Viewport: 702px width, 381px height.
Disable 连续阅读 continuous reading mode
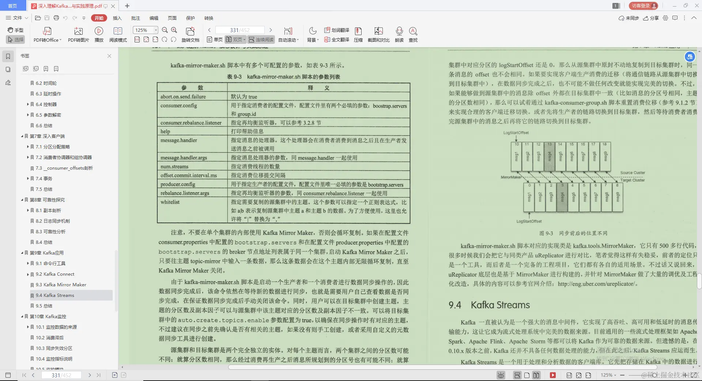[x=261, y=39]
